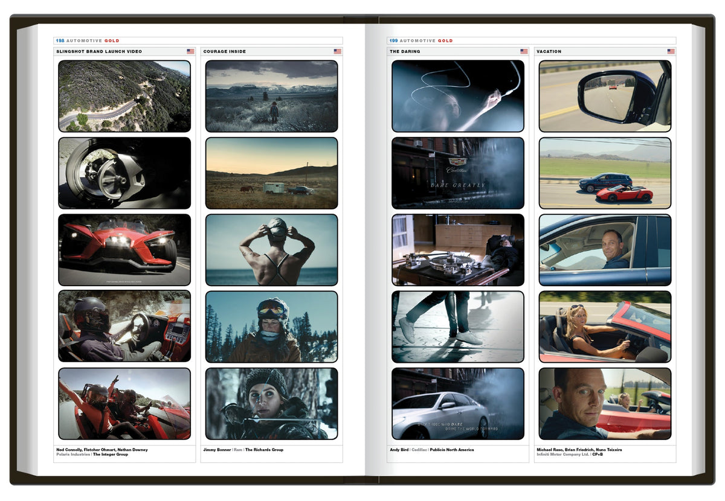725x501 pixels.
Task: Select the close-up vehicle wheel thumbnail
Action: click(124, 173)
